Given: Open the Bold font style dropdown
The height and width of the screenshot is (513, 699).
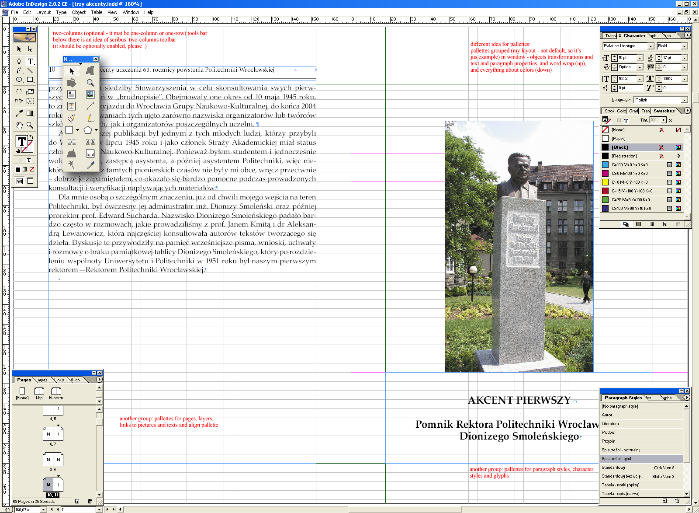Looking at the screenshot, I should point(684,46).
